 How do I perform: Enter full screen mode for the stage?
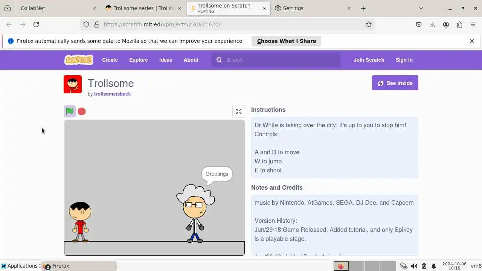[239, 111]
